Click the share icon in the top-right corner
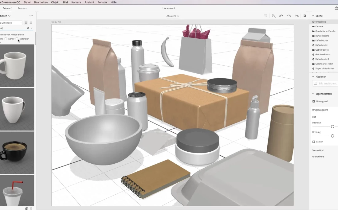 pyautogui.click(x=336, y=8)
